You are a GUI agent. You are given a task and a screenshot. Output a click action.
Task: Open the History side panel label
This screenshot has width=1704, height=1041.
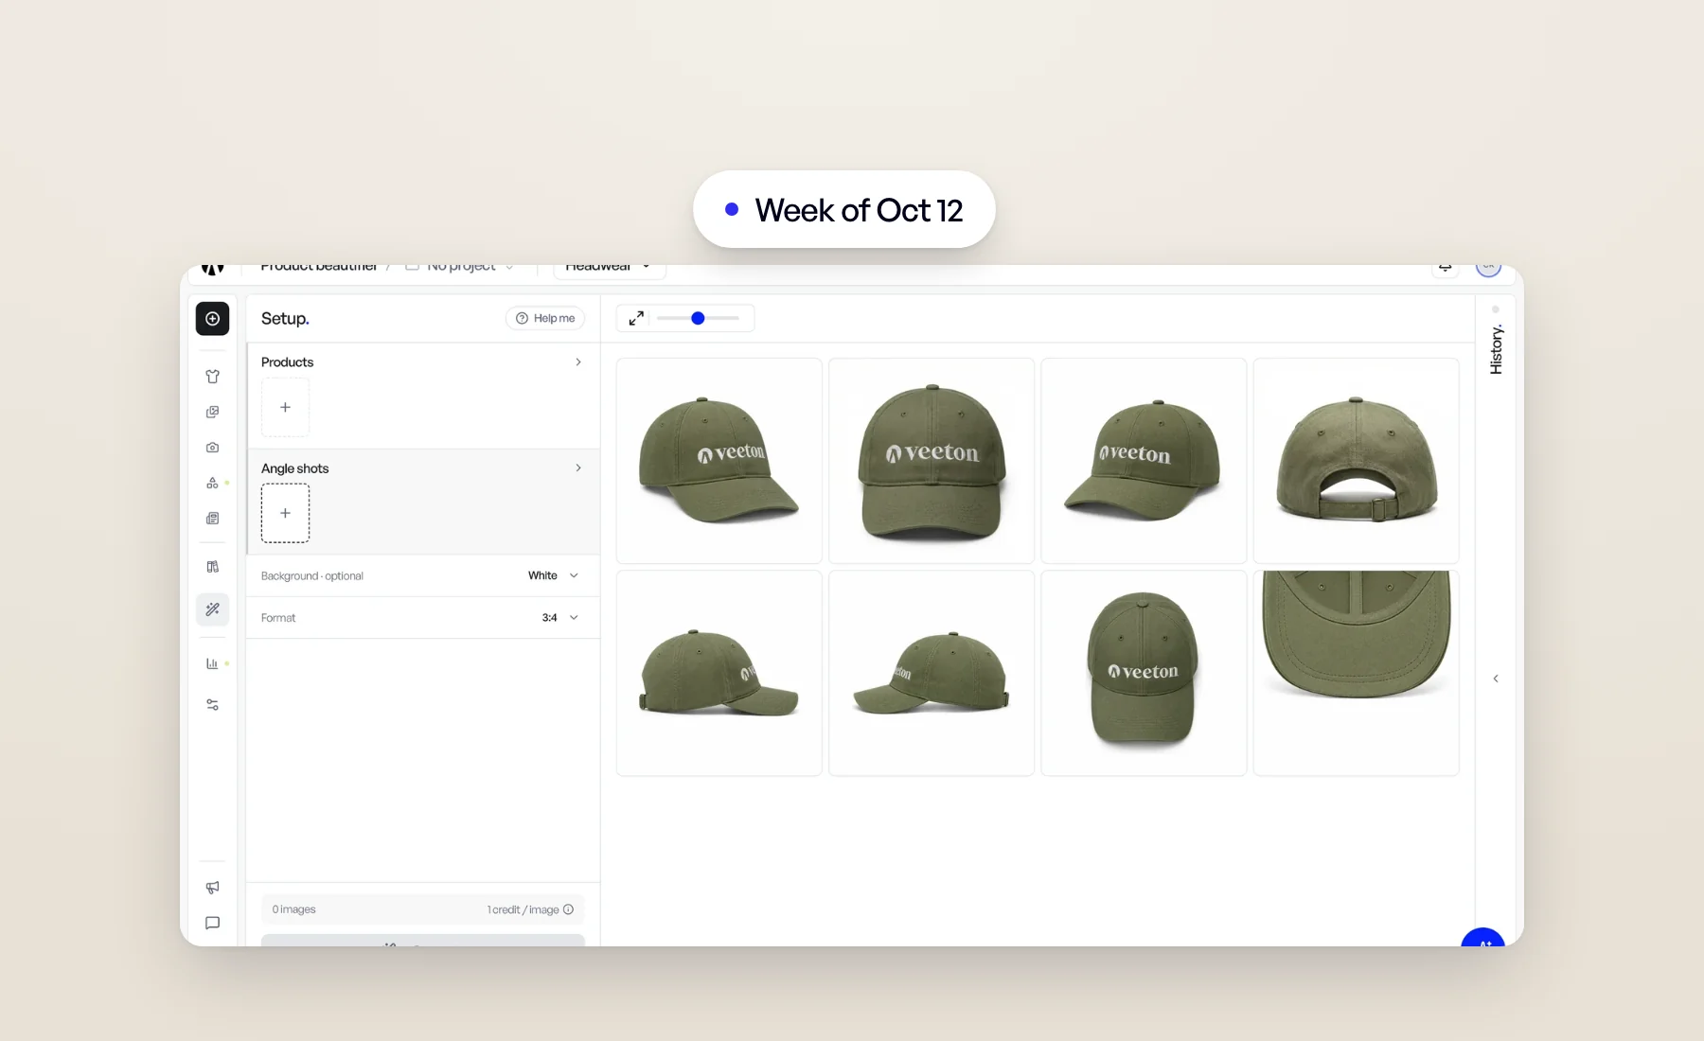tap(1496, 349)
